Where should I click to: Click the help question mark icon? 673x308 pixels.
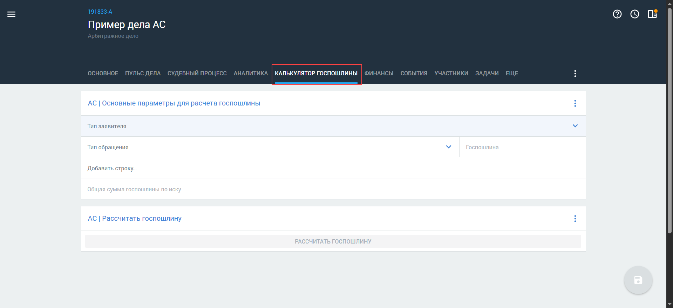[x=617, y=14]
